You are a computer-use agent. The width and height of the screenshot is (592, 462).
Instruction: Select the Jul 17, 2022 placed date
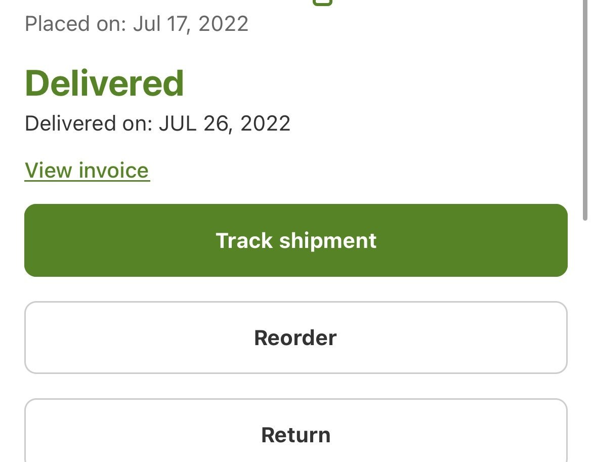coord(191,24)
